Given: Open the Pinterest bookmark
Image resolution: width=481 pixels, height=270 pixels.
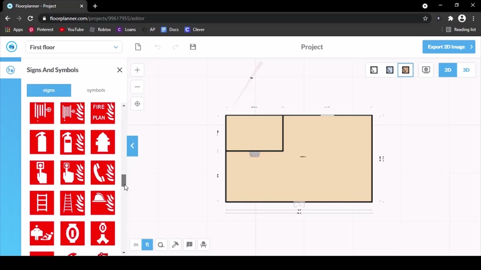Looking at the screenshot, I should [41, 30].
